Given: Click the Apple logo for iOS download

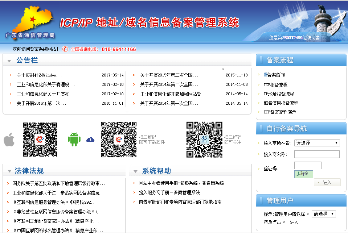Looking at the screenshot, I should tap(9, 140).
